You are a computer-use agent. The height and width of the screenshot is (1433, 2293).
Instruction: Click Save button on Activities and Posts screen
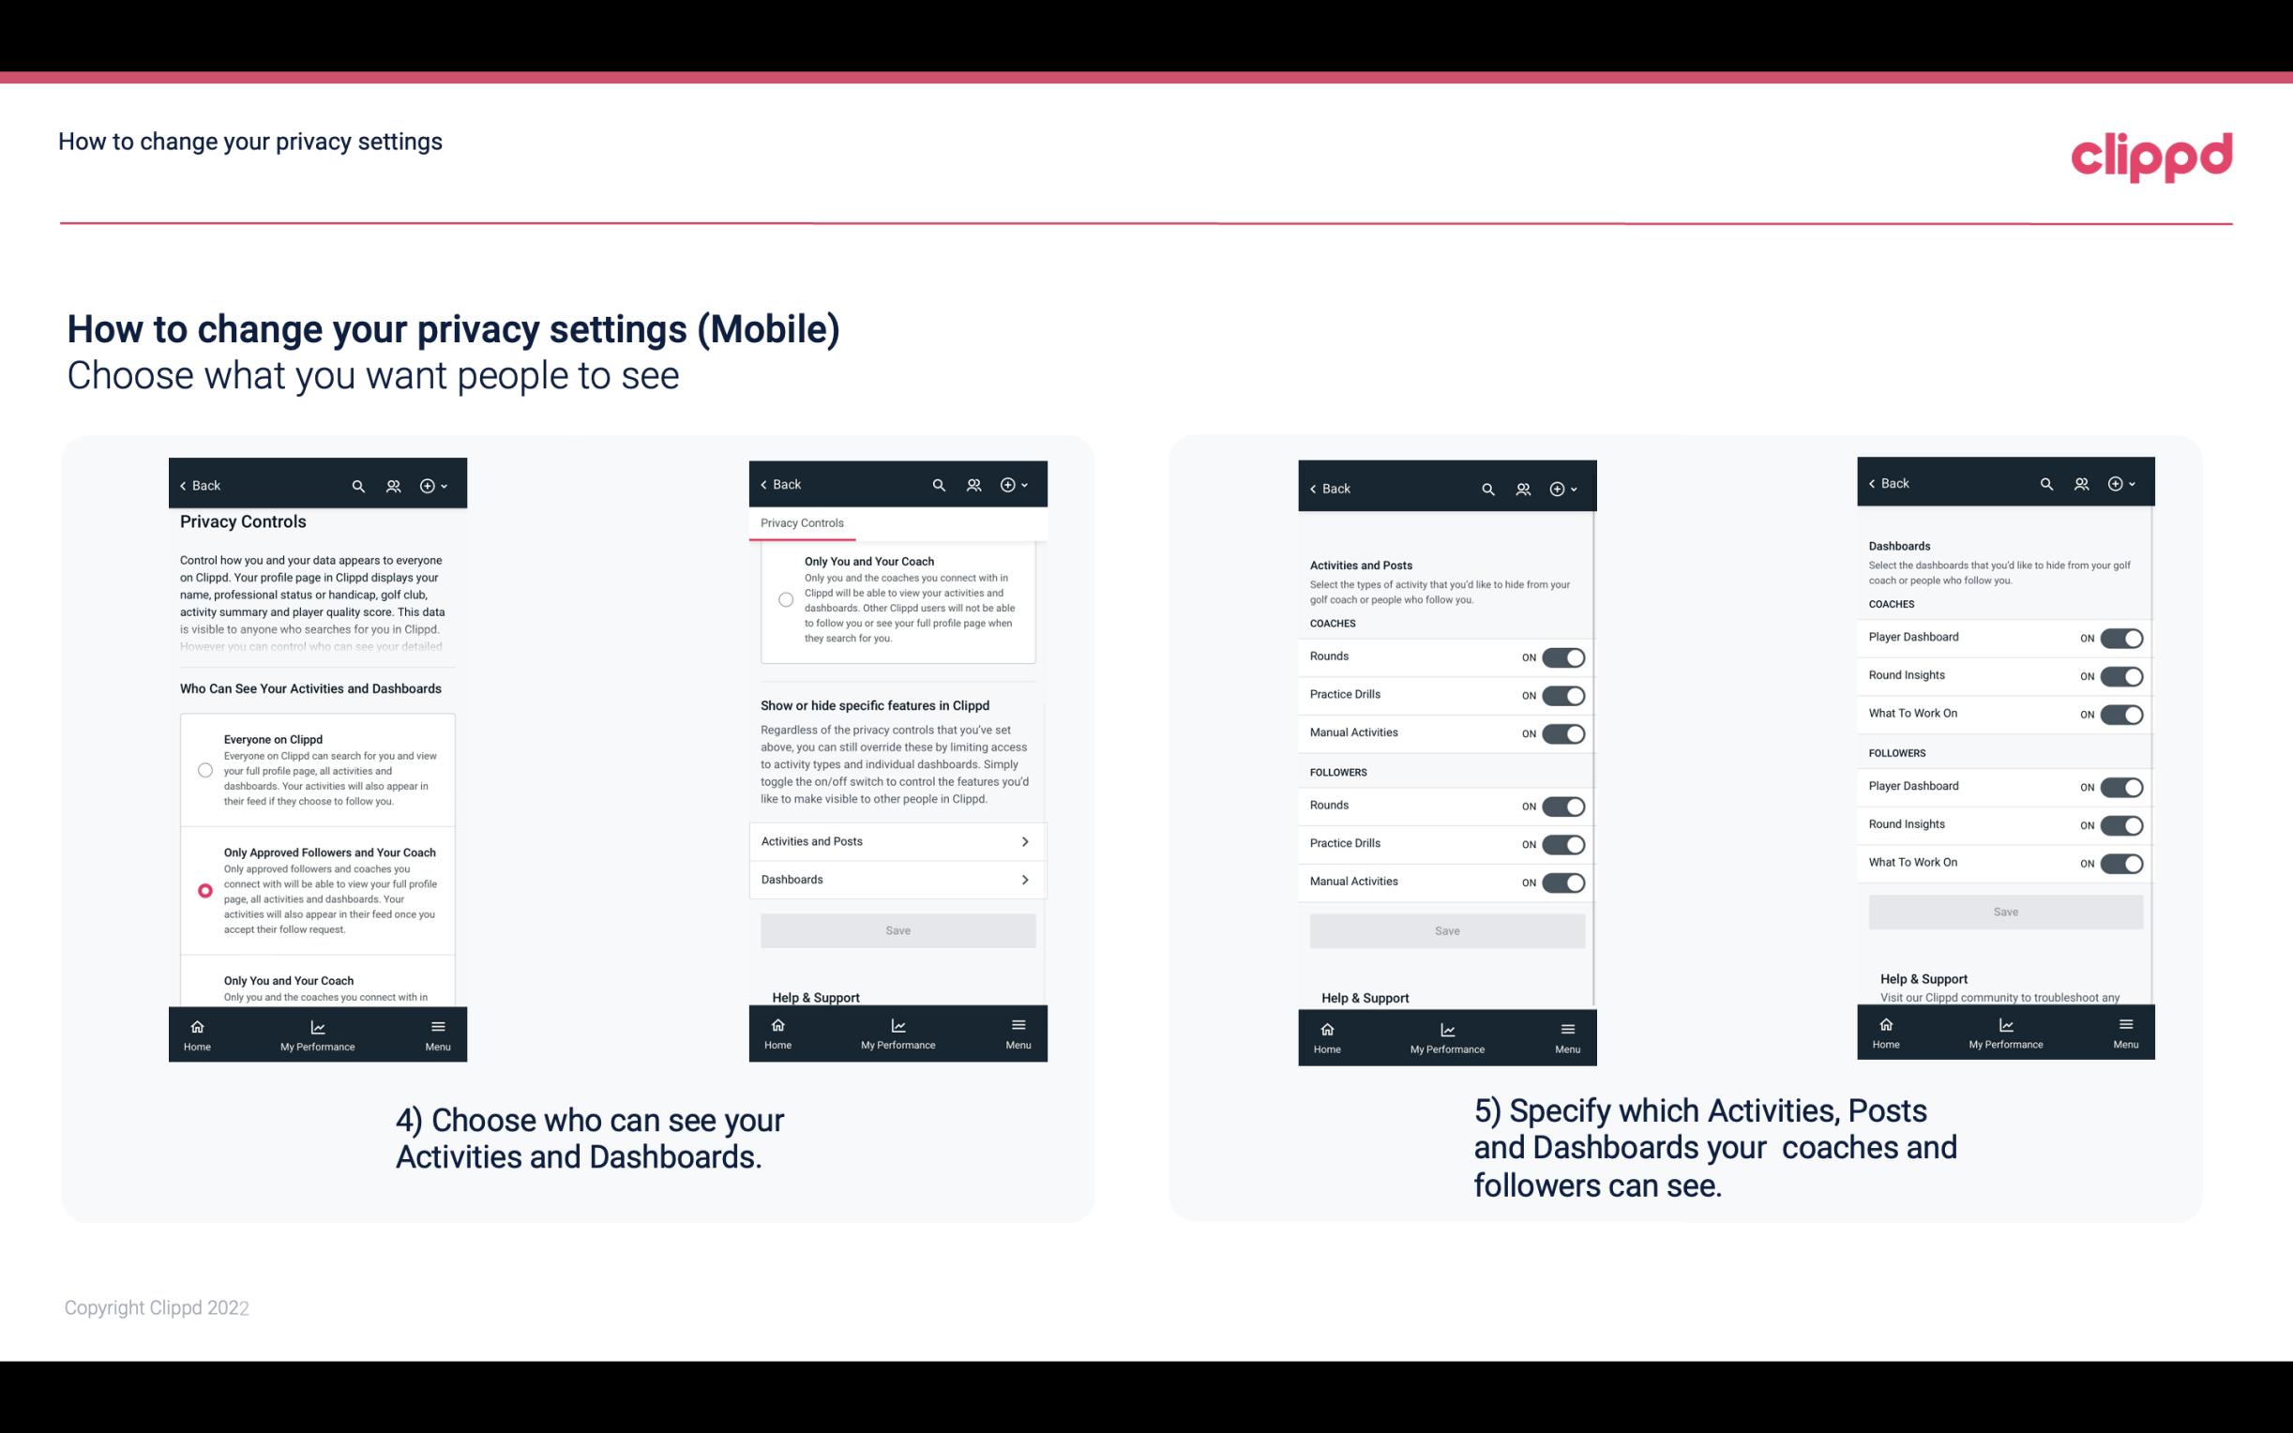pos(1446,929)
